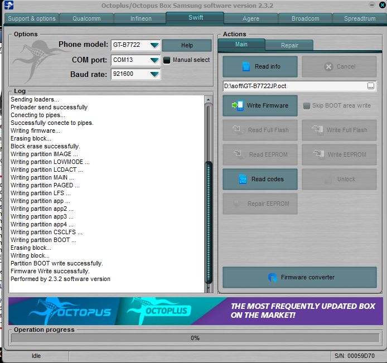This screenshot has height=363, width=387.
Task: Click the Repair EEPROM icon
Action: (x=236, y=204)
